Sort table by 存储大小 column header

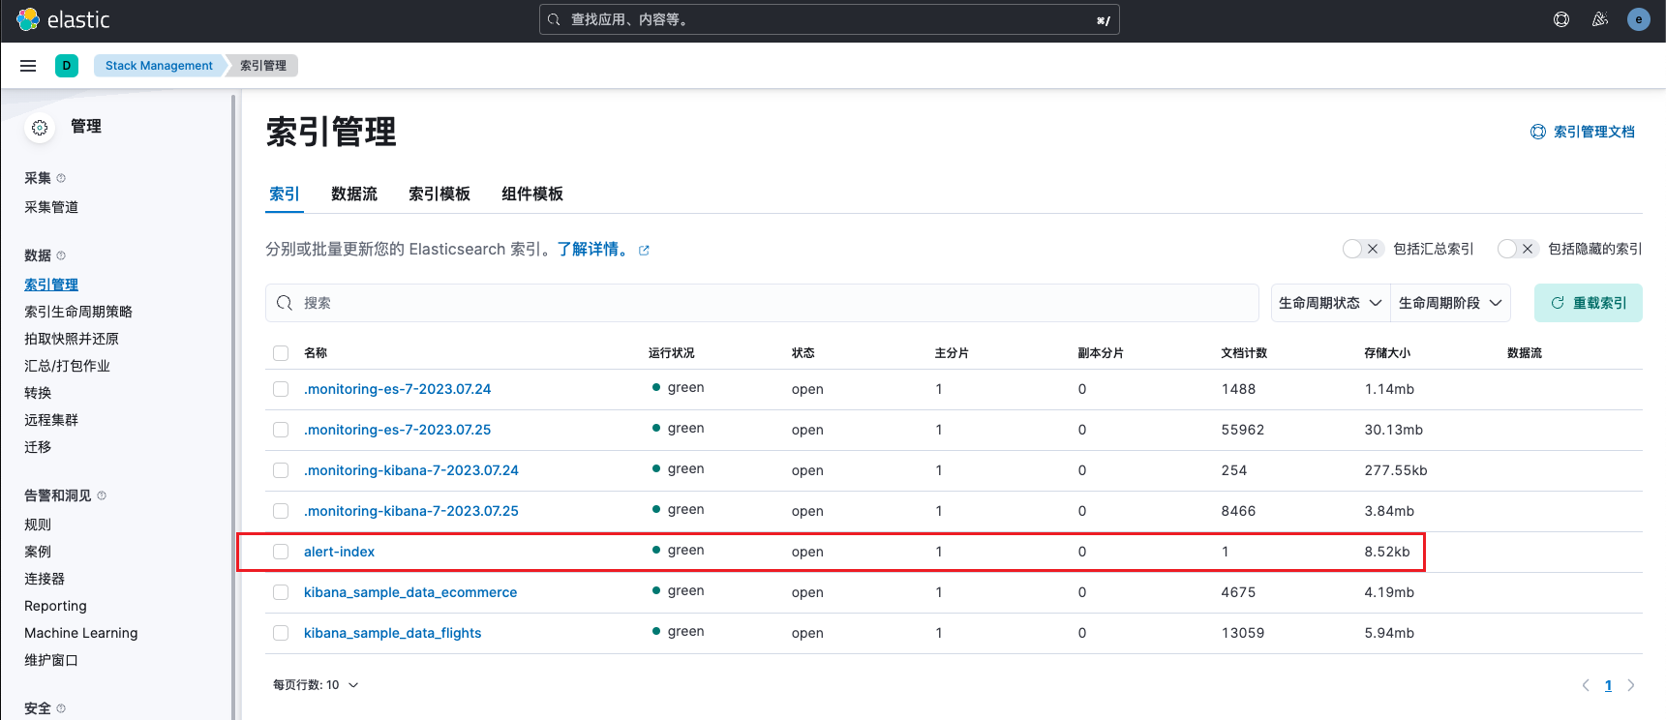[x=1387, y=353]
